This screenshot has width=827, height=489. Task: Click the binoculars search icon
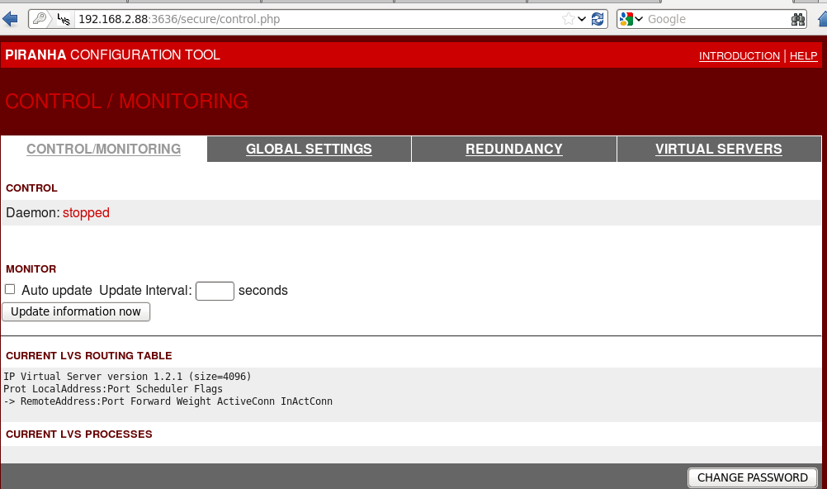click(x=798, y=20)
